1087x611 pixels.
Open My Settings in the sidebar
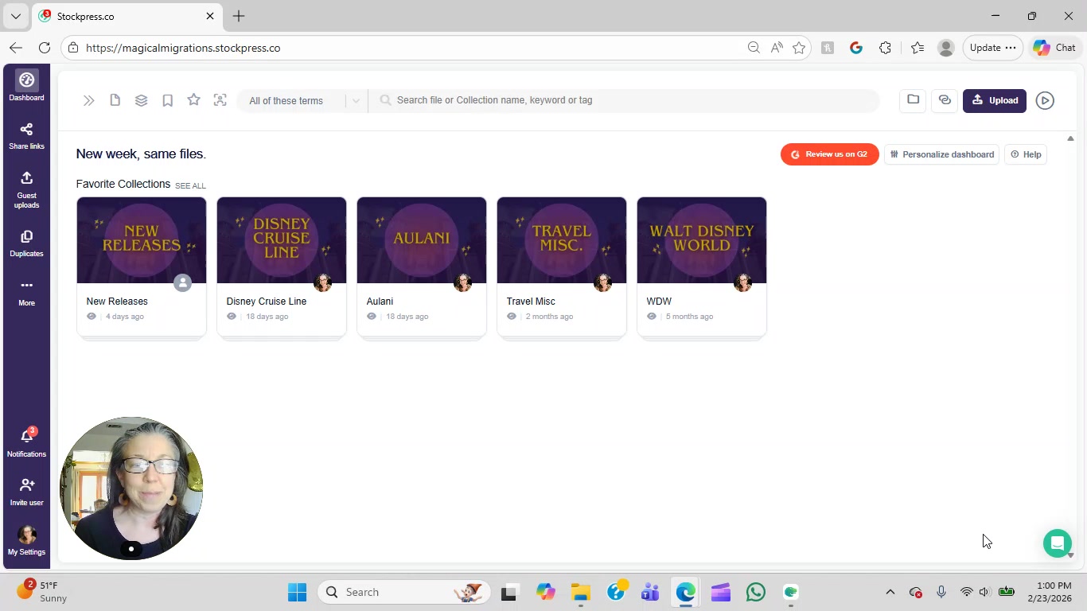[x=26, y=540]
